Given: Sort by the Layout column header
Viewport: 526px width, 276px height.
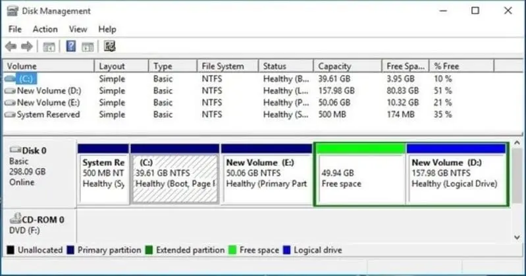Looking at the screenshot, I should pos(121,66).
